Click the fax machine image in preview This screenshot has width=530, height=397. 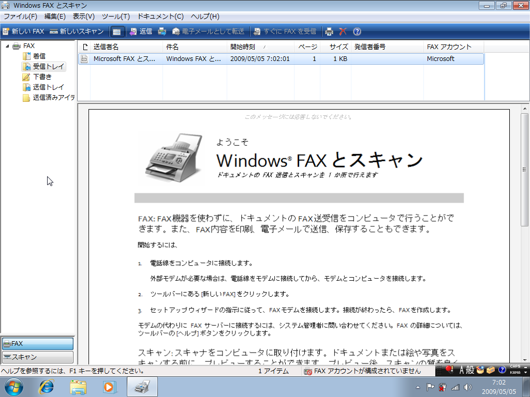[174, 158]
